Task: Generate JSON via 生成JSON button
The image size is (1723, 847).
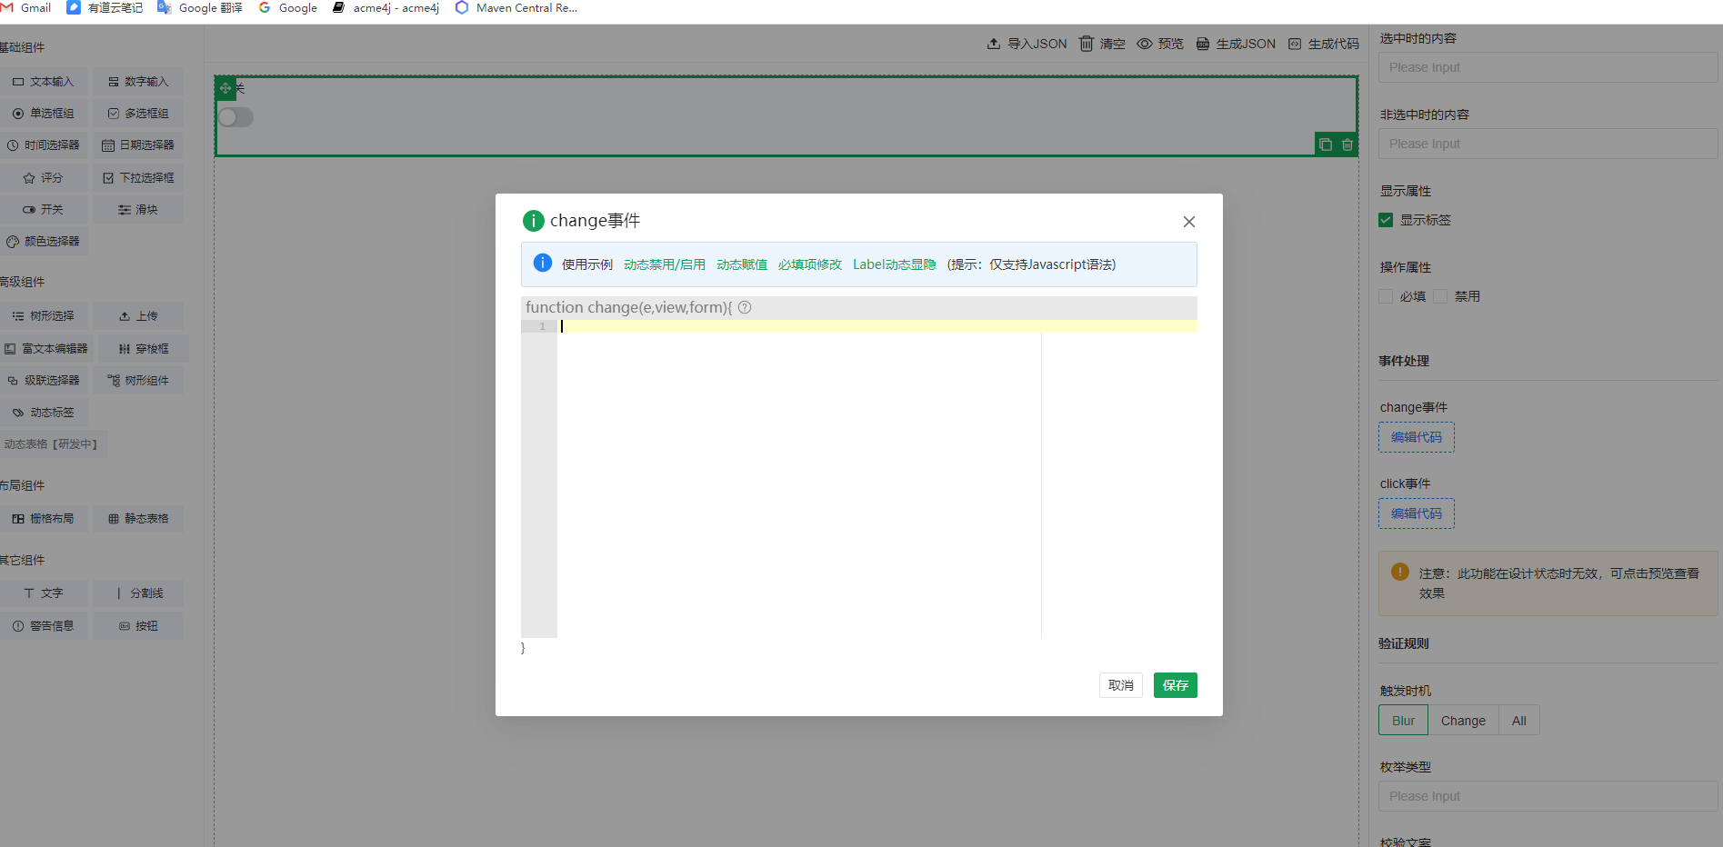Action: click(1235, 43)
